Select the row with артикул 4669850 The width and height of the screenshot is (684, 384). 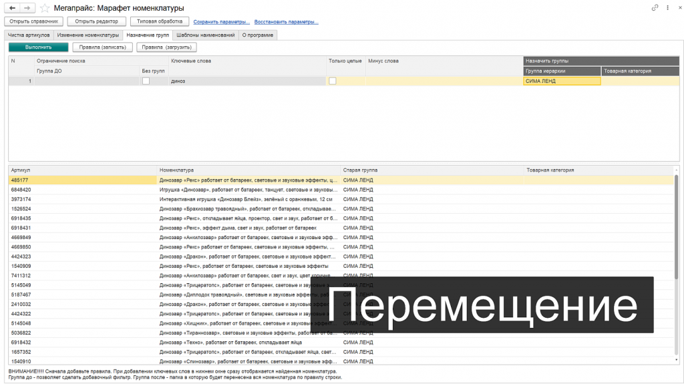[x=341, y=247]
